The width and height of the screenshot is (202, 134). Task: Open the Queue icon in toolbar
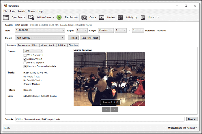click(x=84, y=17)
